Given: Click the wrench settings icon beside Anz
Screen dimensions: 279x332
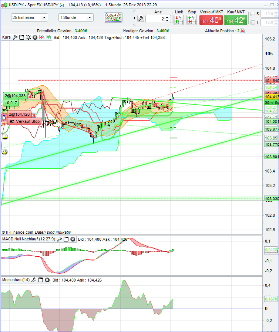Looking at the screenshot, I should pos(141,19).
